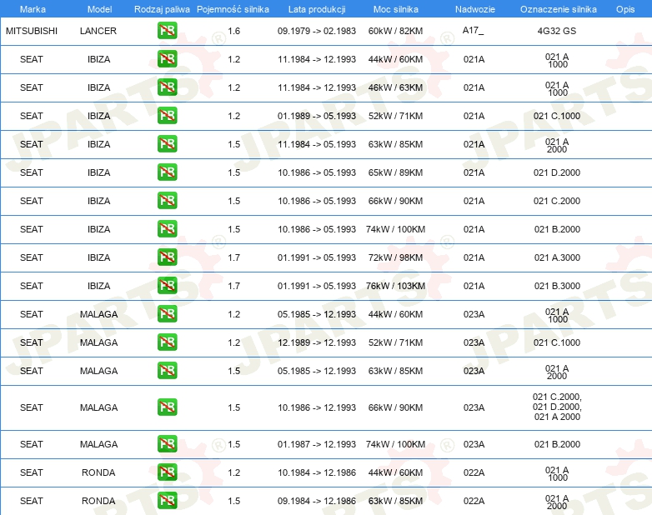Click the Pojemność silnika column header
The image size is (652, 515).
tap(233, 9)
